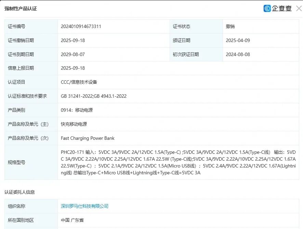Click the 认证标准和技术要求 label
303x229 pixels.
point(27,96)
